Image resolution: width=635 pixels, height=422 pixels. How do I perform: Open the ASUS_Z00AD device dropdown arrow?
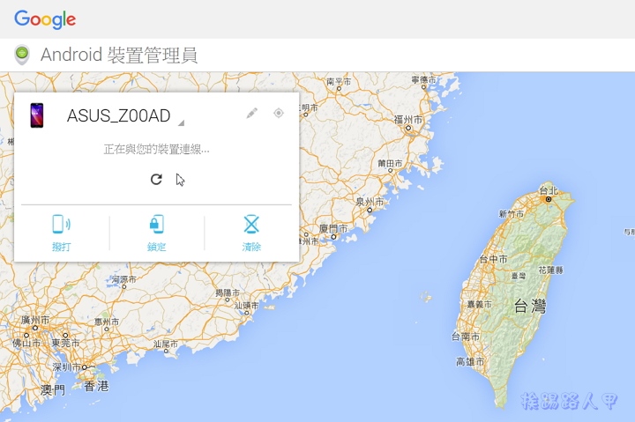181,122
